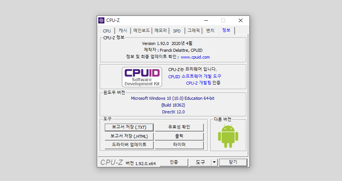Close the CPU-Z window with X
Screen dimensions: 342x181
pyautogui.click(x=241, y=20)
